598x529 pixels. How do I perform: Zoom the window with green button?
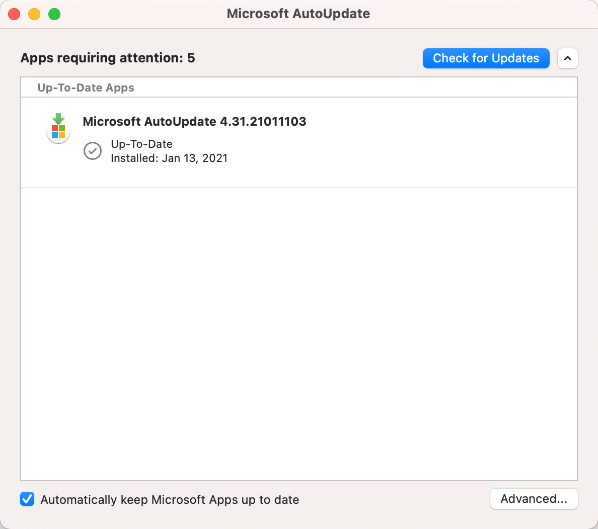point(54,14)
